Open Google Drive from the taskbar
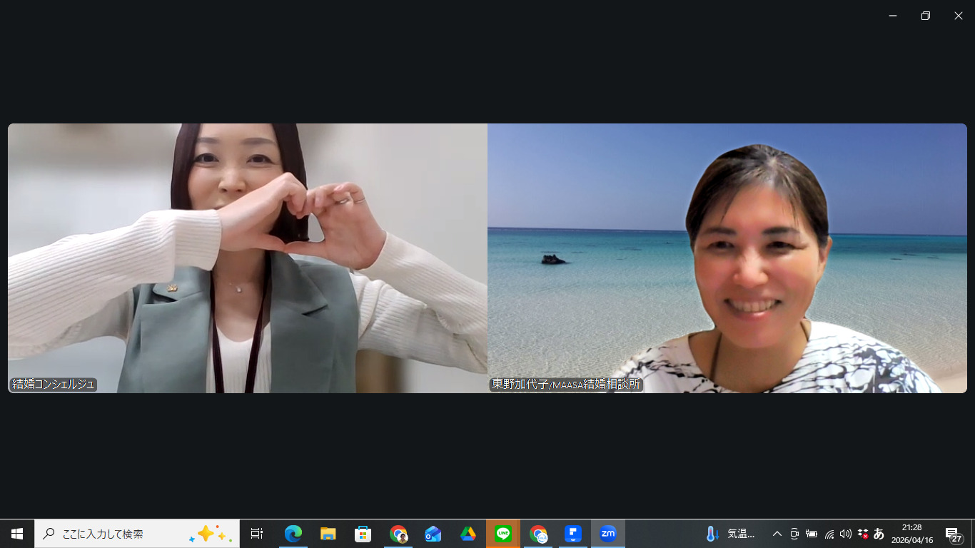 [x=468, y=534]
